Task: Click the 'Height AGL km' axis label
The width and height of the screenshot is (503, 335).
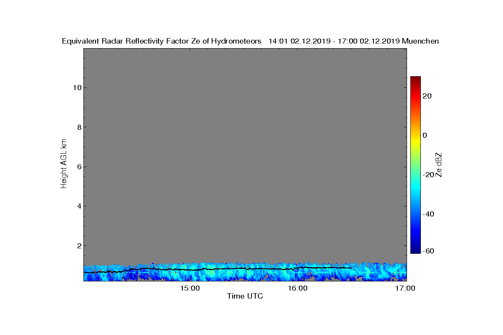Action: (64, 165)
